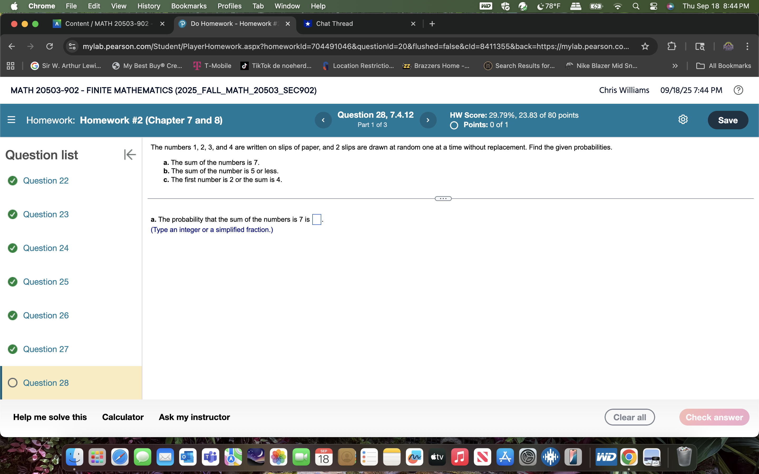
Task: Bookmark this page with the star icon
Action: coord(645,46)
